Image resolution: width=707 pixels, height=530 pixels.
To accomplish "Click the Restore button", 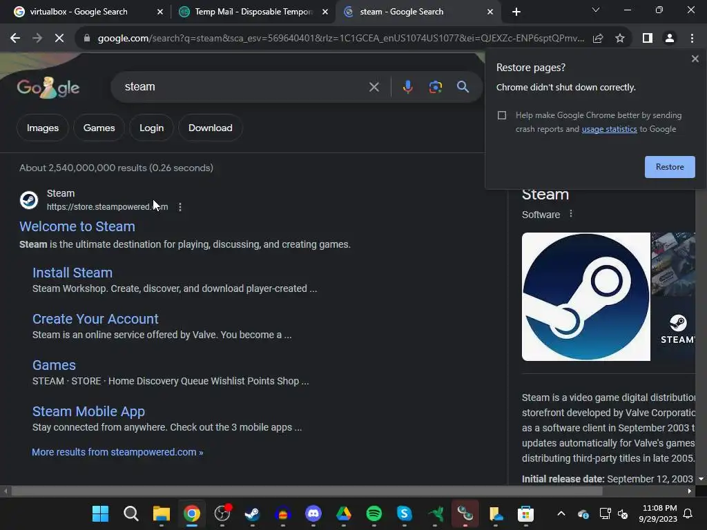I will tap(670, 167).
